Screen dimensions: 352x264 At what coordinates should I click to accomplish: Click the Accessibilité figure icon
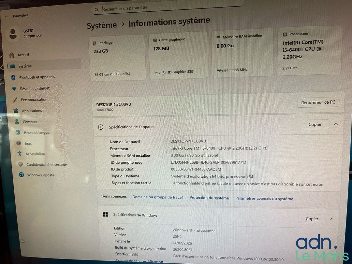click(x=20, y=154)
